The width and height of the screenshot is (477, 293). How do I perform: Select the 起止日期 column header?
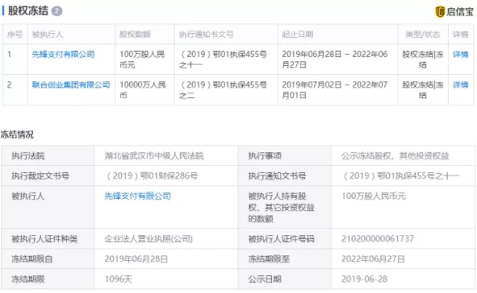click(298, 35)
